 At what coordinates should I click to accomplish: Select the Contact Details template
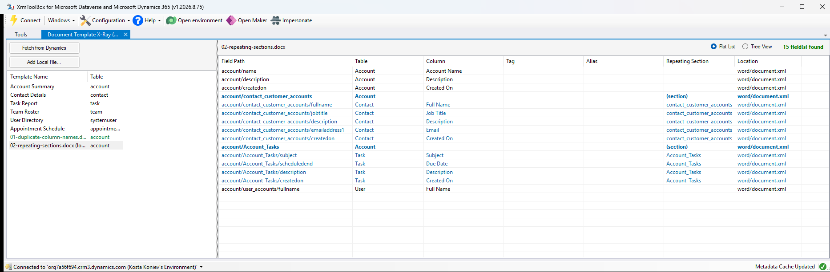click(x=65, y=95)
